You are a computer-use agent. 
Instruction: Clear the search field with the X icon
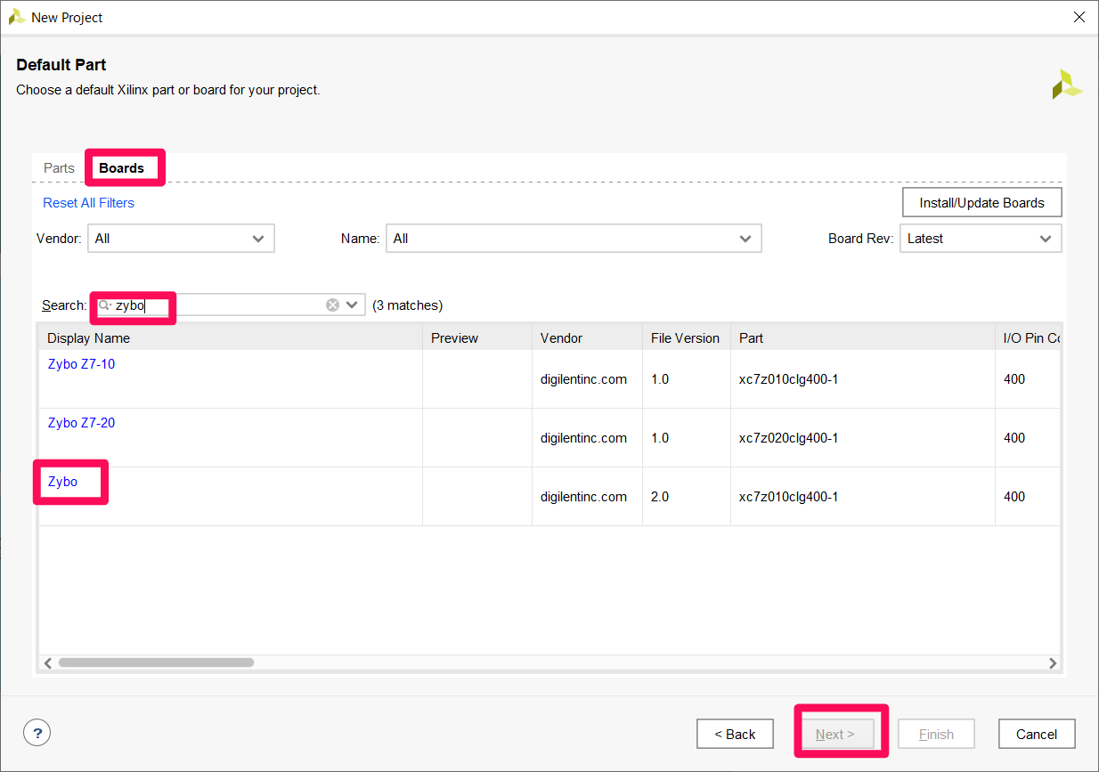[x=332, y=305]
